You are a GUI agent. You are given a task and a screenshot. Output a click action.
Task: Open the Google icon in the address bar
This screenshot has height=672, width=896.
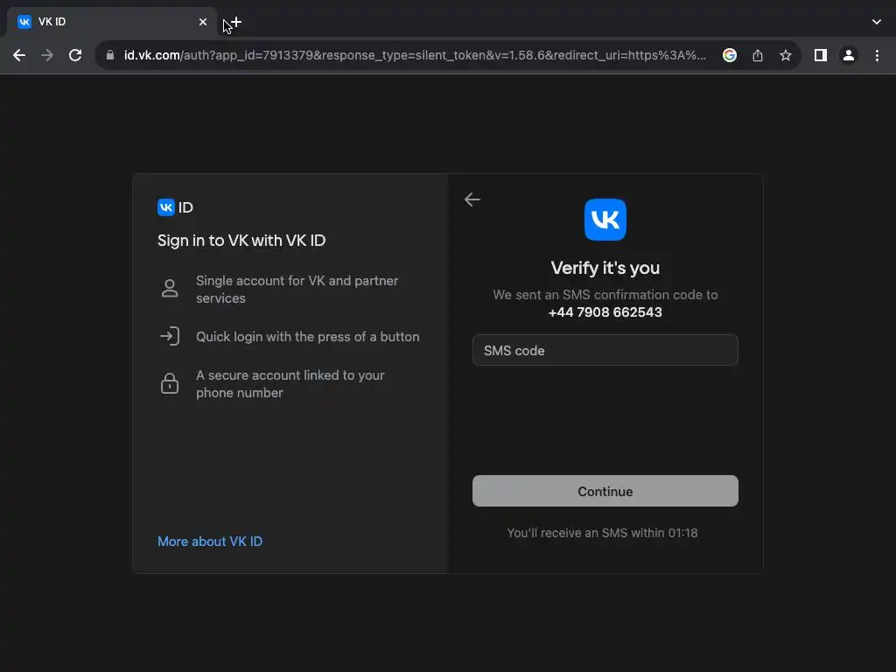pos(729,55)
